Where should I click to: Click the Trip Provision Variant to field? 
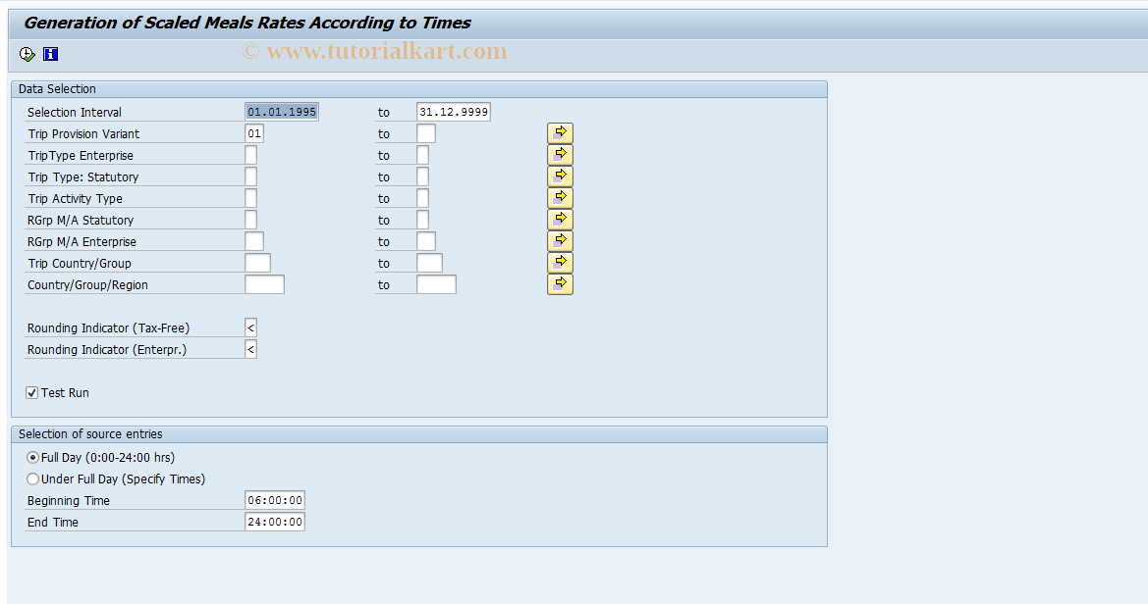426,133
